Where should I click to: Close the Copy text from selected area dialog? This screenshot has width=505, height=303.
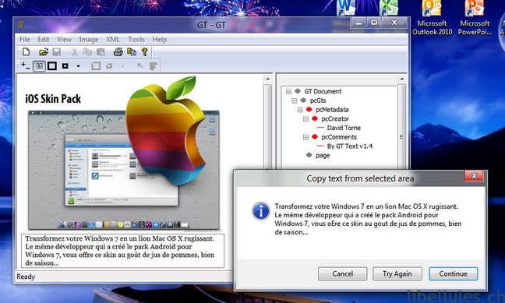pyautogui.click(x=474, y=176)
